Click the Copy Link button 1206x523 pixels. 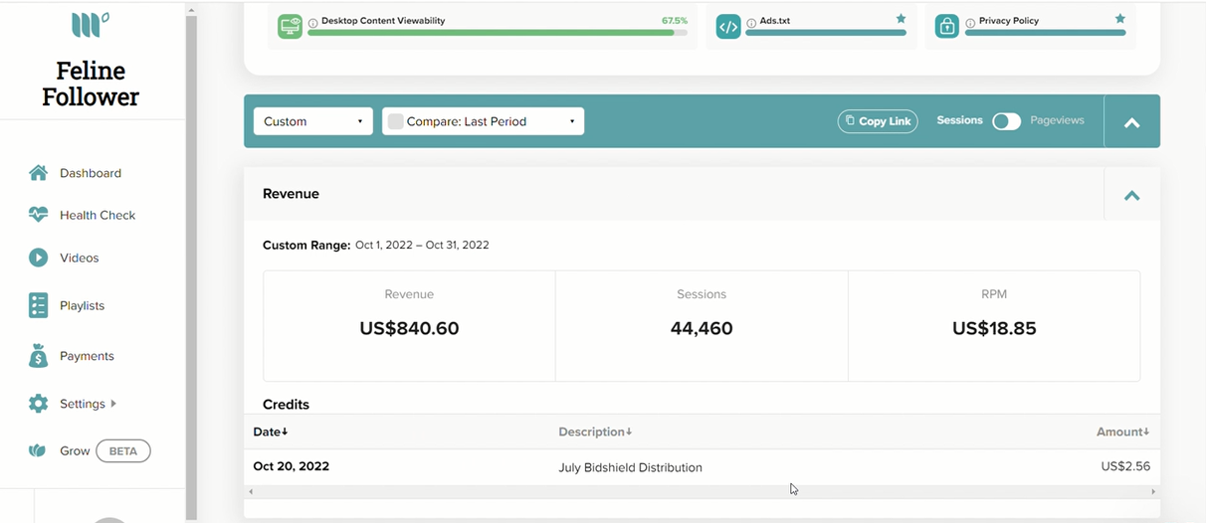(x=878, y=121)
